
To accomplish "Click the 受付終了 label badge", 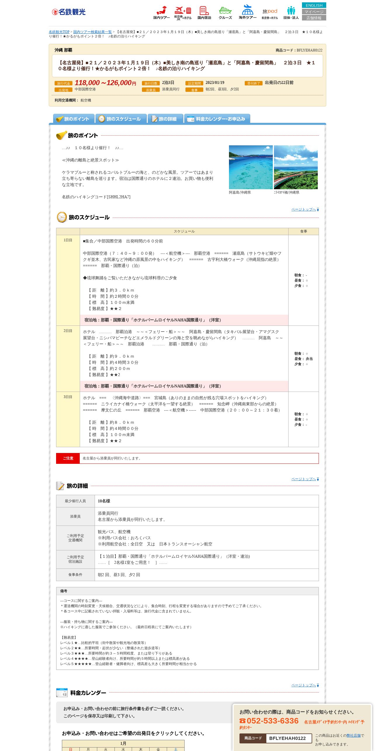I will 254,83.
